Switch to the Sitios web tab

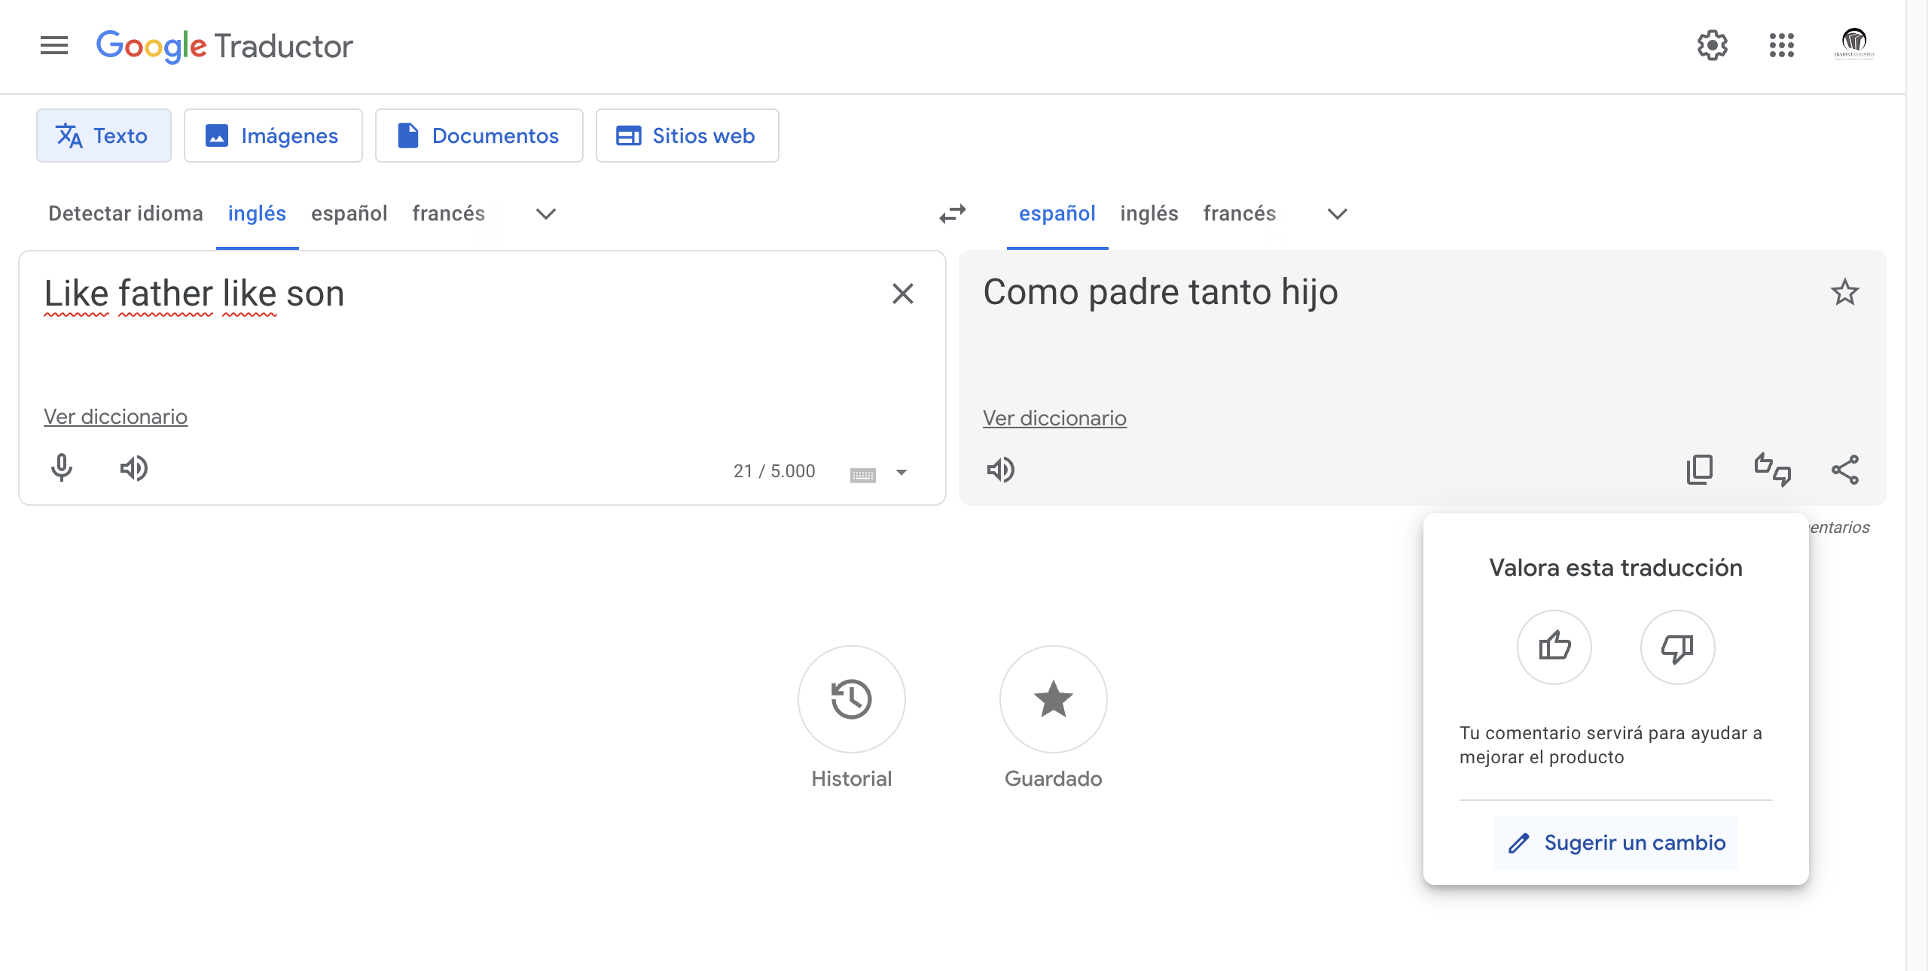pyautogui.click(x=688, y=135)
